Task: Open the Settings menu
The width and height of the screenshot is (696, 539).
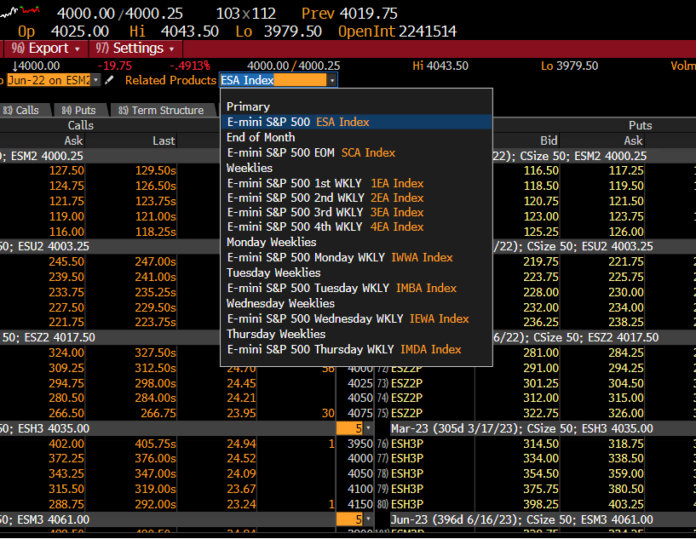Action: (135, 49)
